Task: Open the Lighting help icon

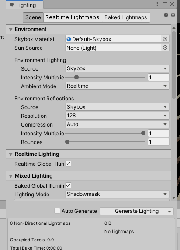Action: coord(166,15)
